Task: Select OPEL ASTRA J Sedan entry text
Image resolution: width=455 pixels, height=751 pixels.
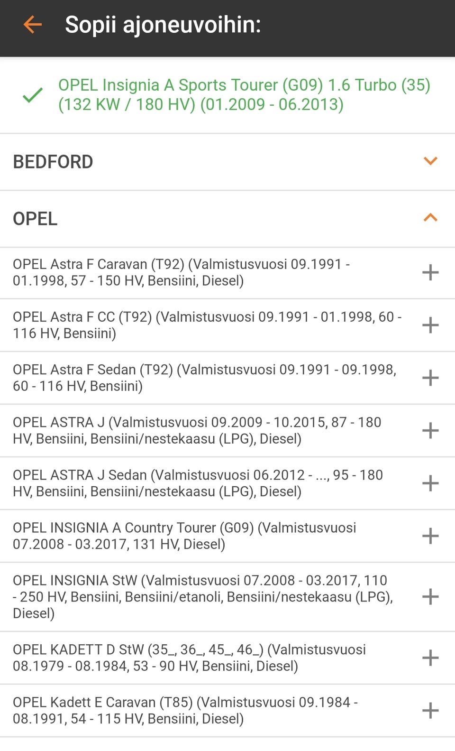Action: click(x=198, y=483)
